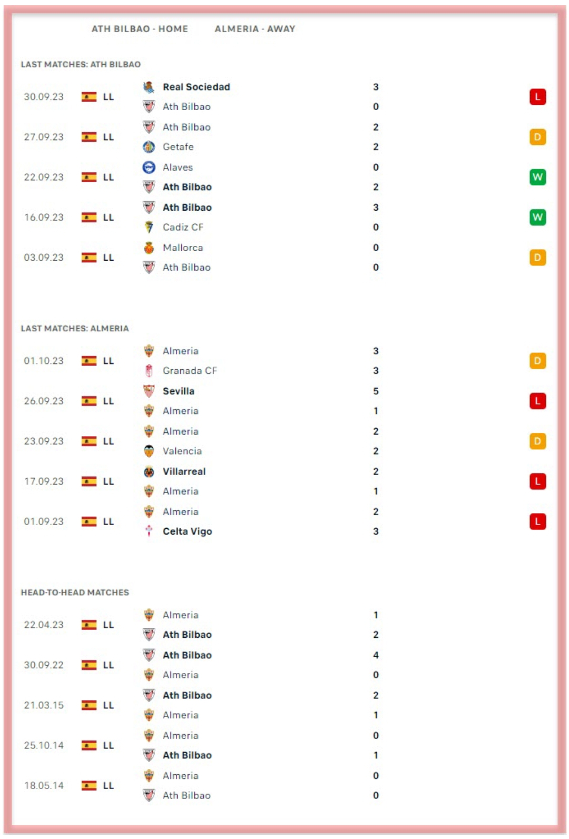Click the Celta Vigo crest icon
This screenshot has width=569, height=839.
click(149, 531)
